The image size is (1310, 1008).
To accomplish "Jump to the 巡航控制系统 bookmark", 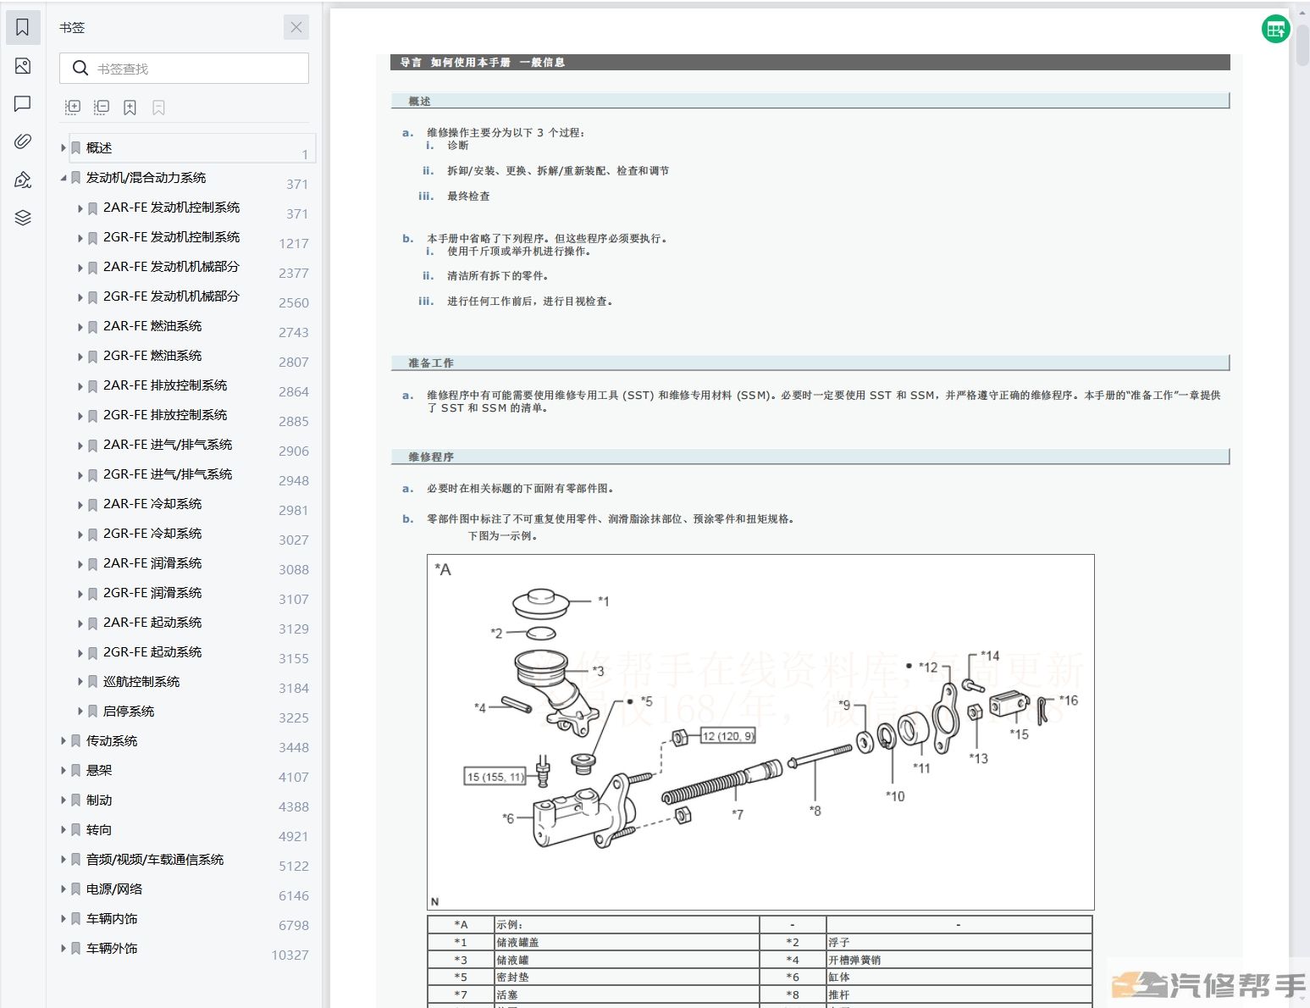I will 141,682.
